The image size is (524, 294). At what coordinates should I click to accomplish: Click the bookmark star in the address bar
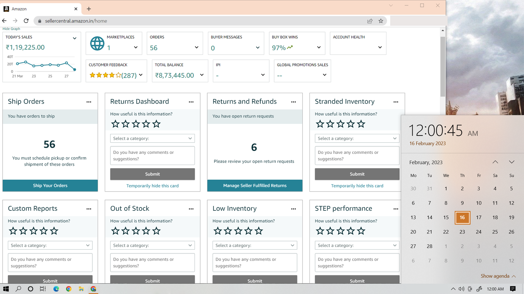[x=381, y=21]
